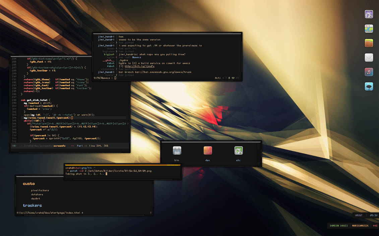Click the scrot command line in terminal
Image resolution: width=379 pixels, height=236 pixels.
(x=109, y=171)
